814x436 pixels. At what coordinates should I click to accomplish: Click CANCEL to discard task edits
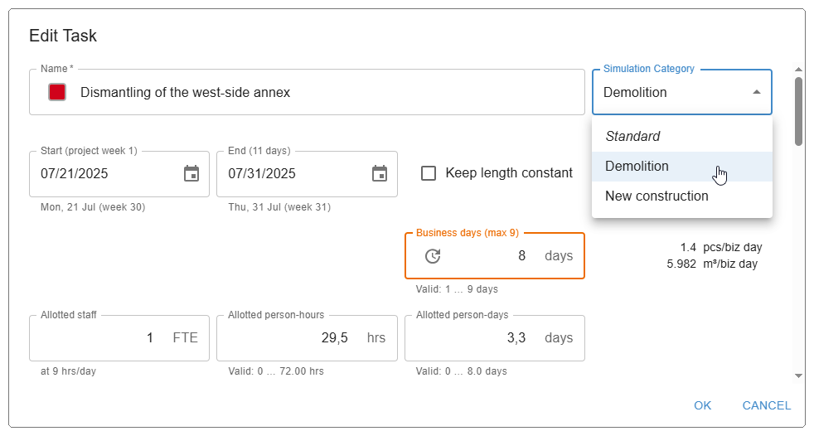766,405
